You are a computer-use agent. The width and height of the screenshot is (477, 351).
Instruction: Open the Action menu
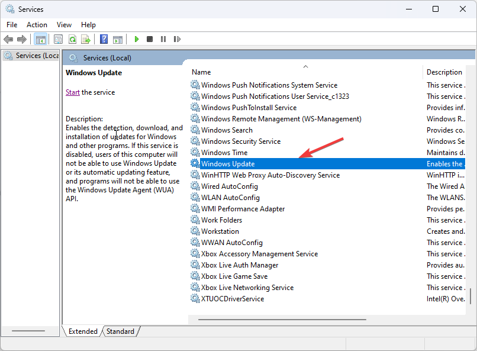37,25
